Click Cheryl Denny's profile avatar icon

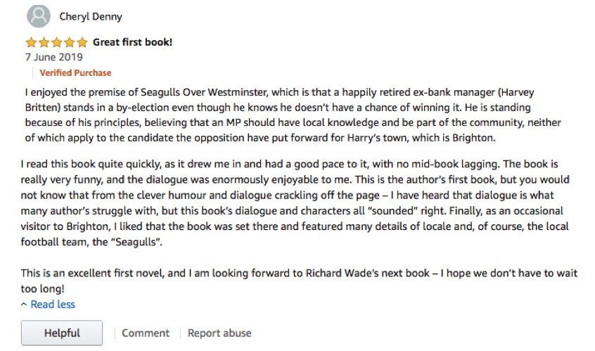pos(38,16)
